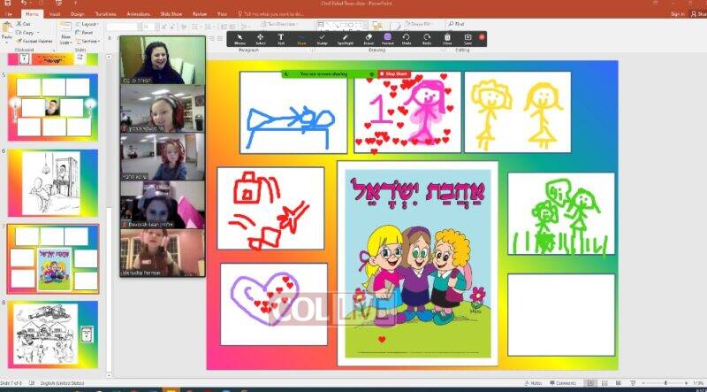
Task: Switch to the Insert ribbon tab
Action: coord(55,14)
